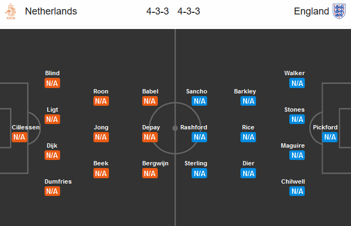The image size is (351, 226).
Task: Select Barkley's N/A rating badge
Action: pos(248,101)
